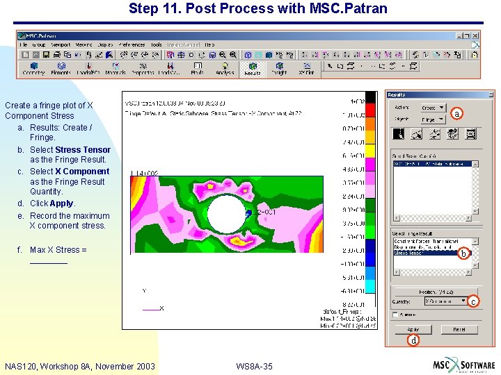Screen dimensions: 501x375
Task: Select the Mouse Zoom icon
Action: pyautogui.click(x=155, y=55)
